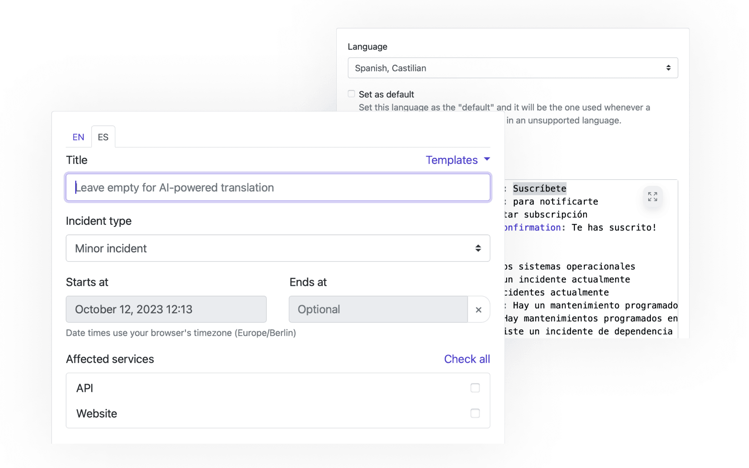This screenshot has width=749, height=468.
Task: Focus the Title input field
Action: click(278, 187)
